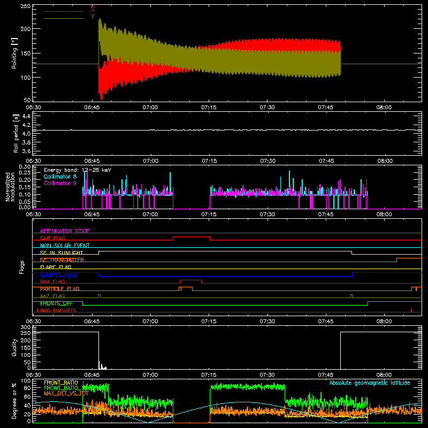Image resolution: width=428 pixels, height=428 pixels.
Task: Click the 'Normalized modulation' axis title
Action: pos(10,187)
